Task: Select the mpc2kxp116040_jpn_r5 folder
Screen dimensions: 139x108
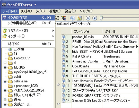Action: 30,72
